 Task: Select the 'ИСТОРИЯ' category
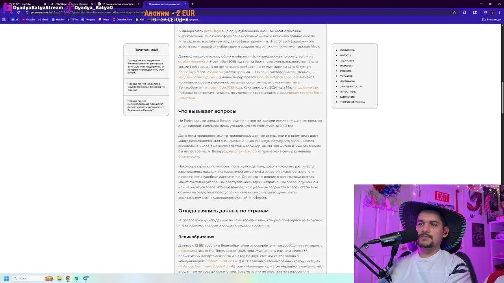pyautogui.click(x=346, y=66)
